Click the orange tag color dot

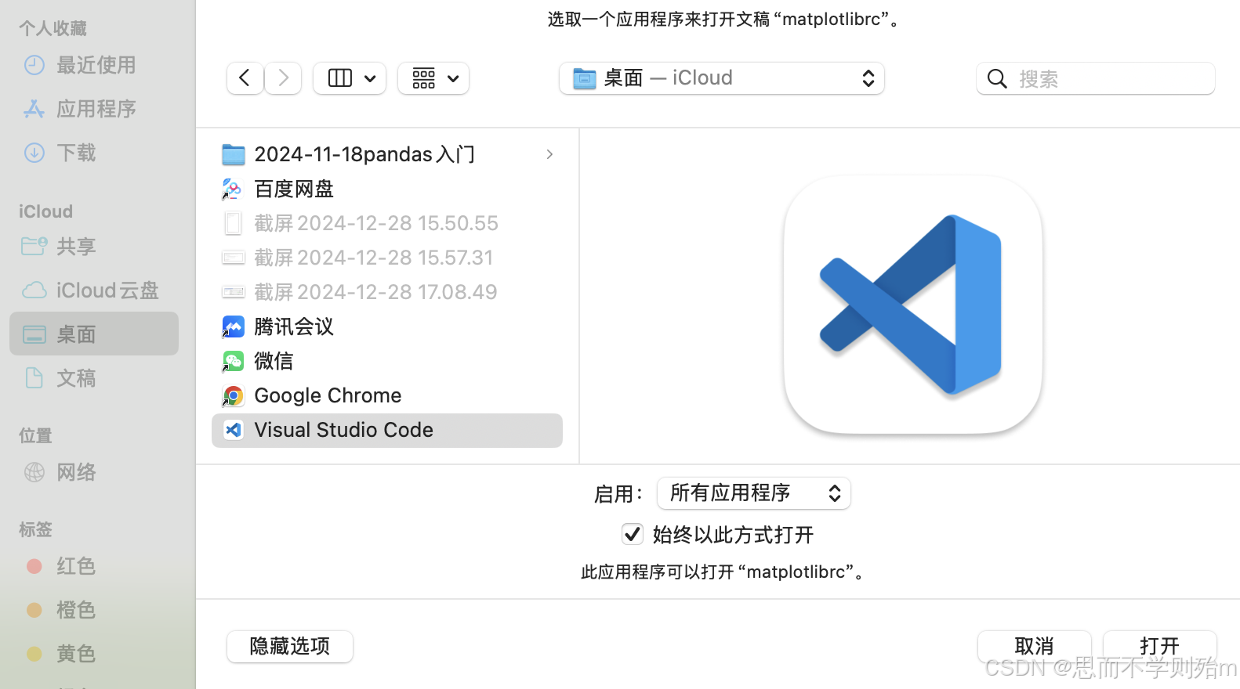[34, 610]
